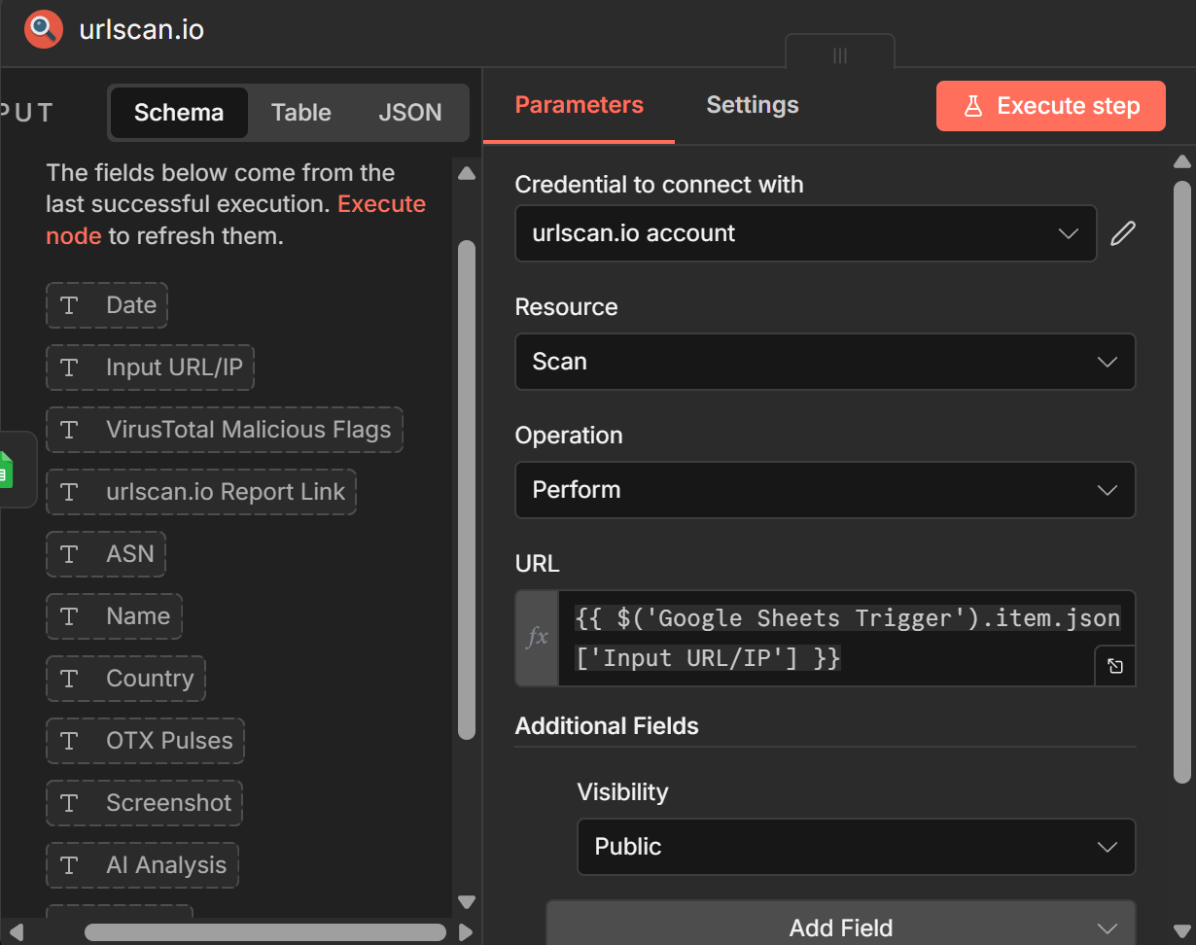1196x945 pixels.
Task: Click input panel horizontal scrollbar thumb
Action: pyautogui.click(x=264, y=932)
